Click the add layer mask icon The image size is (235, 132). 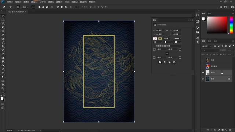point(215,130)
